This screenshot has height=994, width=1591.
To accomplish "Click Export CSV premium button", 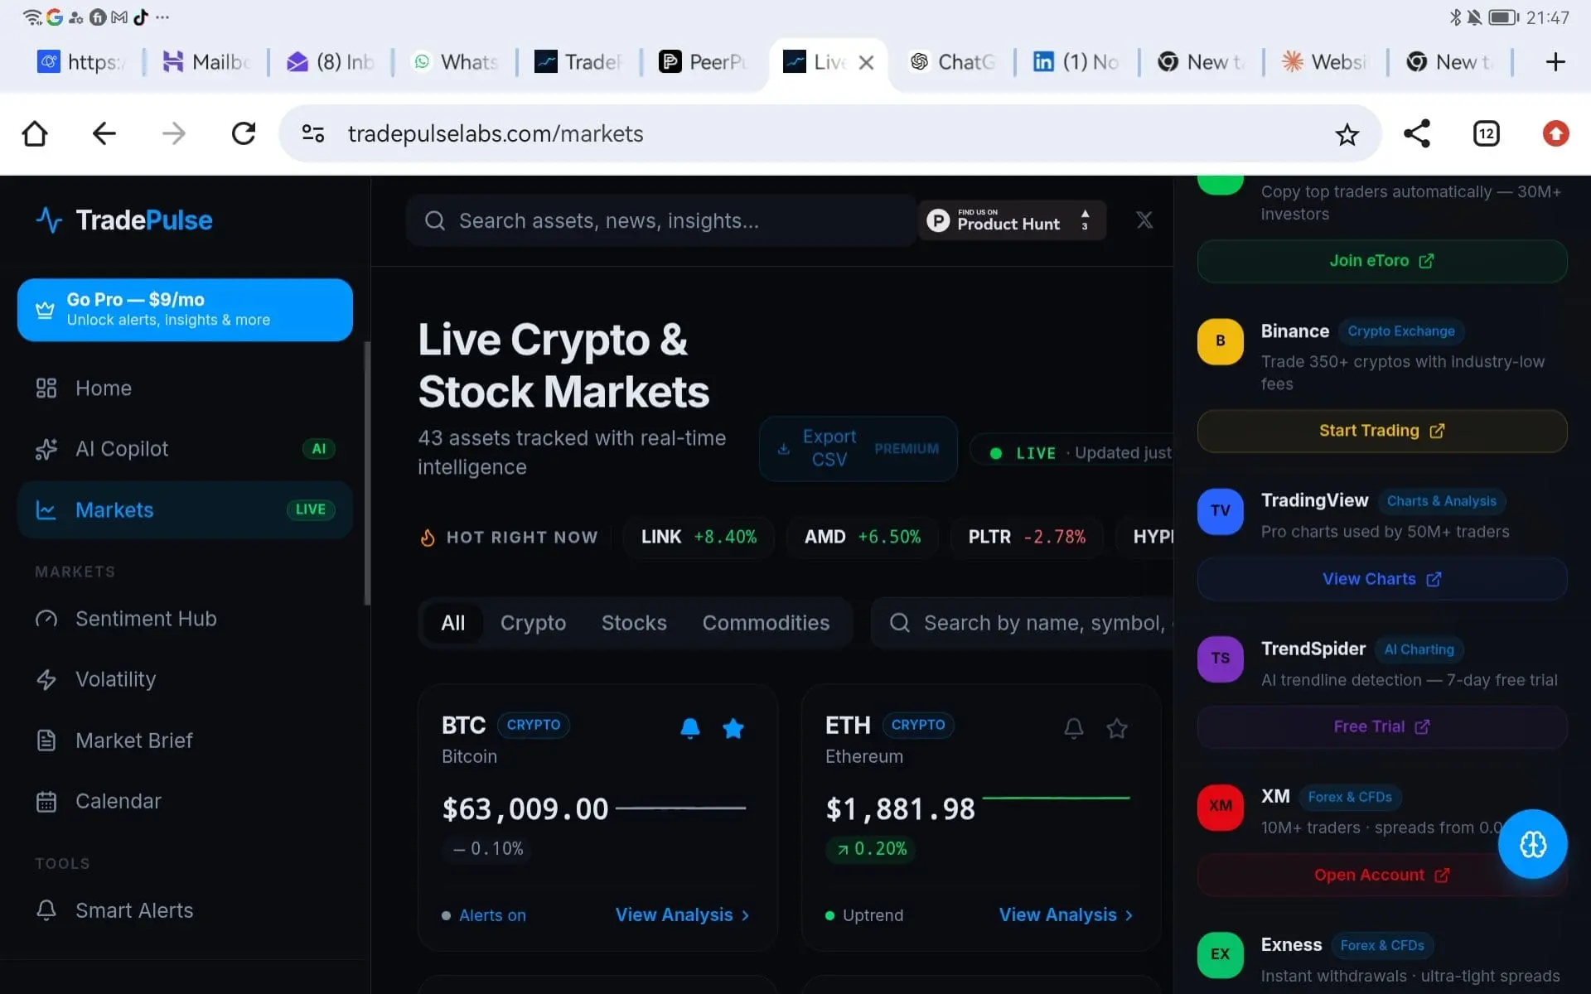I will tap(858, 449).
